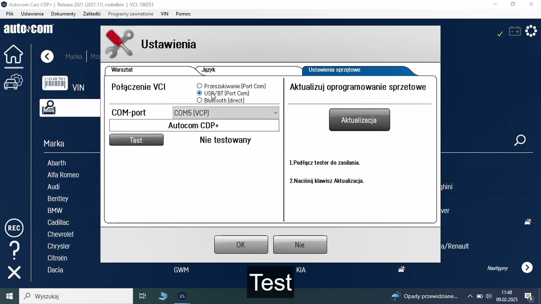Show hidden tray icons chevron
541x304 pixels.
pos(470,296)
